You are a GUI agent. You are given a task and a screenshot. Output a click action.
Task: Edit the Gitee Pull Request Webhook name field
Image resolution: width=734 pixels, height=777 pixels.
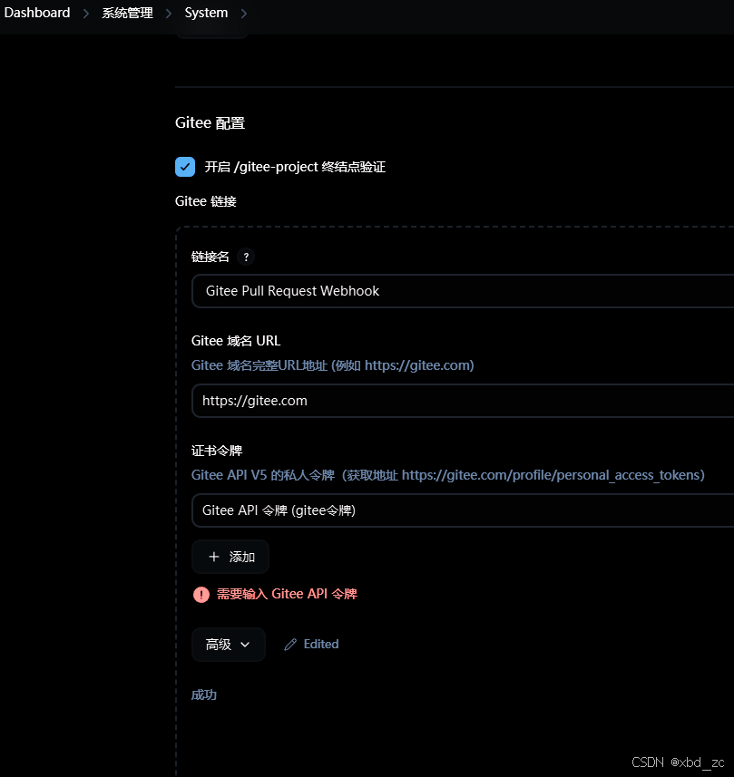coord(462,291)
